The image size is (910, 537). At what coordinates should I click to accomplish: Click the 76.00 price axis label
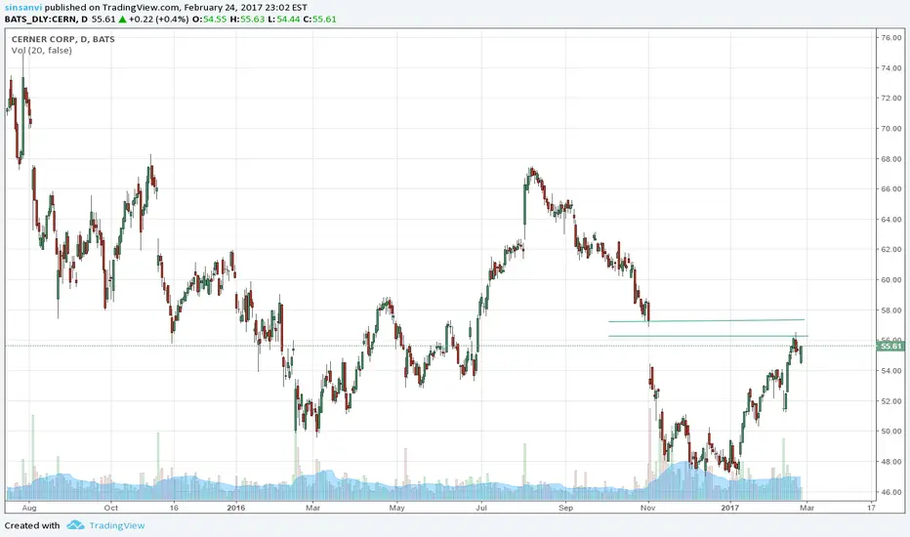891,38
